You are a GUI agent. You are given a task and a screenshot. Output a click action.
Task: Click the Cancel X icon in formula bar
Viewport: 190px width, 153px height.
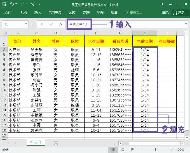coord(42,24)
